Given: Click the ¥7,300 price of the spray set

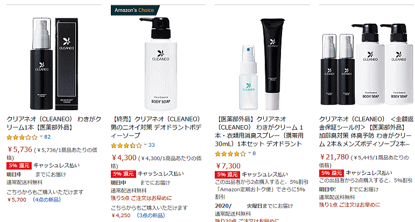Looking at the screenshot, I should [228, 166].
